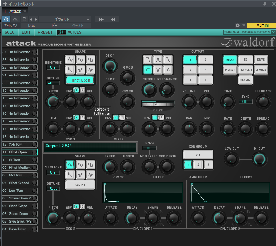Expand the arrow beside settings gear
The image size is (276, 246).
click(x=244, y=25)
